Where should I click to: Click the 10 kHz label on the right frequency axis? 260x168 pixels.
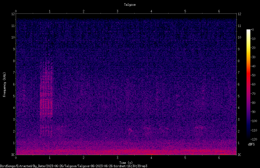coord(239,37)
